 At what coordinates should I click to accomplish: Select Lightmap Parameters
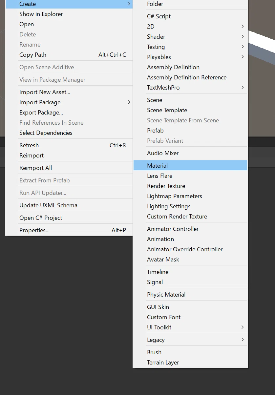point(190,196)
